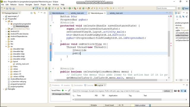The height and width of the screenshot is (107, 190).
Task: Collapse the res folder node
Action: (6, 46)
